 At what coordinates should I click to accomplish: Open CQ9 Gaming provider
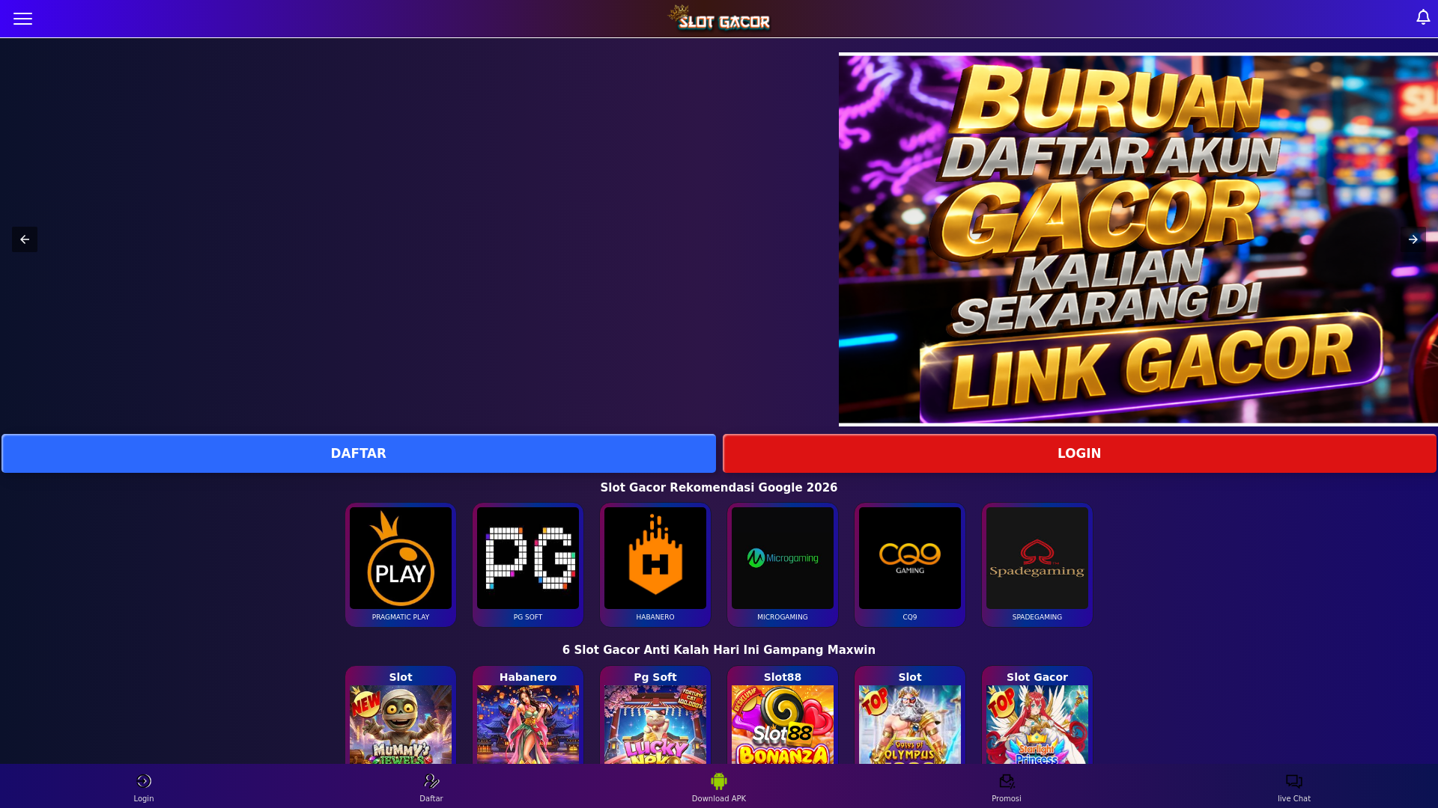910,565
